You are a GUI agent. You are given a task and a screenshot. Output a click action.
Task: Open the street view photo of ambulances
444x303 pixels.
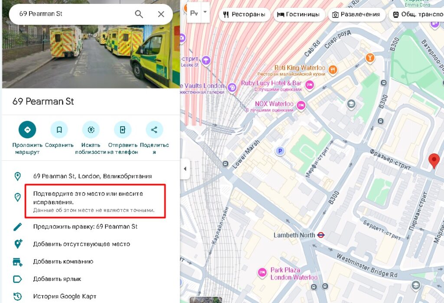pyautogui.click(x=91, y=56)
